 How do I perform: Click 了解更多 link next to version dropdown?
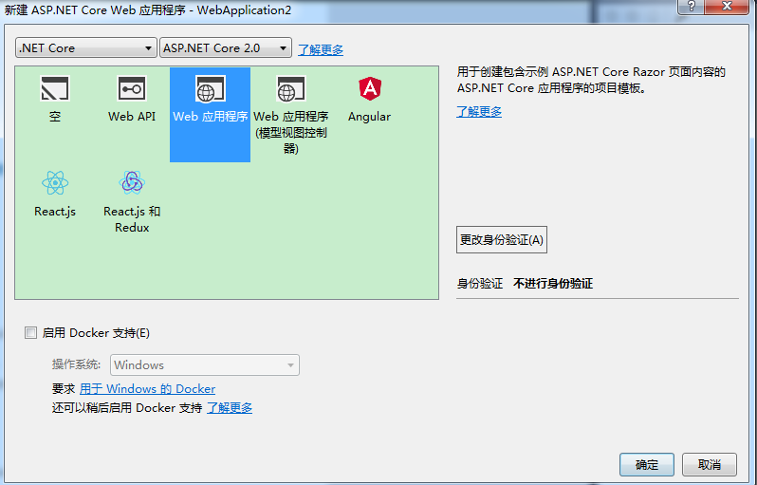[321, 49]
